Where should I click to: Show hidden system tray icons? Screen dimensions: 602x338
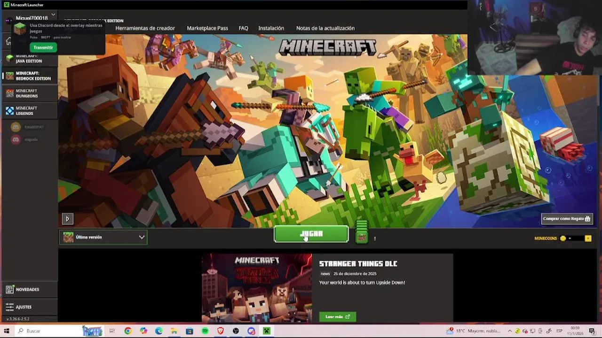coord(509,331)
